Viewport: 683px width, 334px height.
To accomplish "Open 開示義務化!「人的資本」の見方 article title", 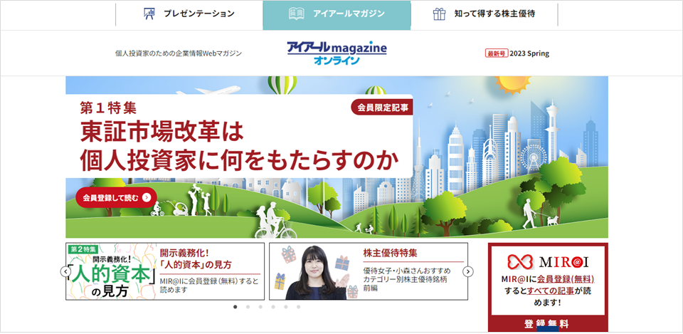I will [x=196, y=259].
